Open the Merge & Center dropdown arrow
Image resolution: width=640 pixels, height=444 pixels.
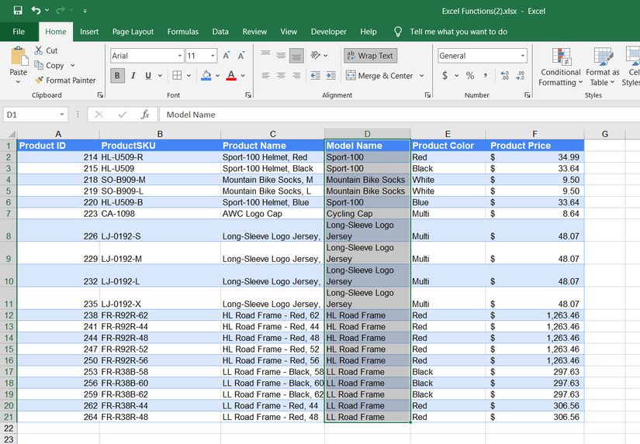tap(422, 76)
